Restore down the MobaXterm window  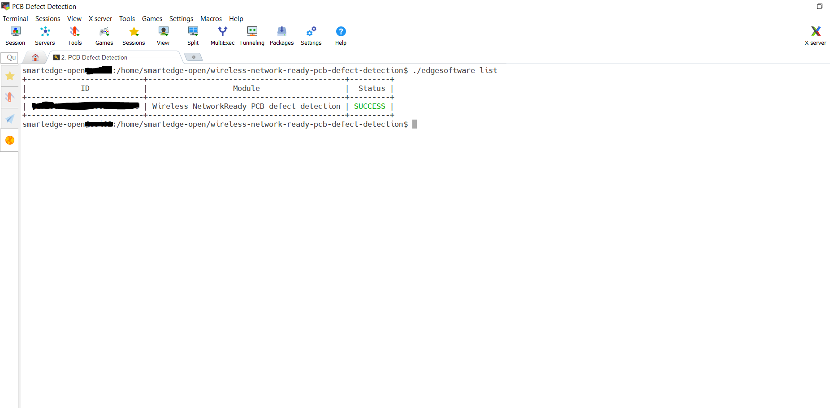pyautogui.click(x=819, y=6)
